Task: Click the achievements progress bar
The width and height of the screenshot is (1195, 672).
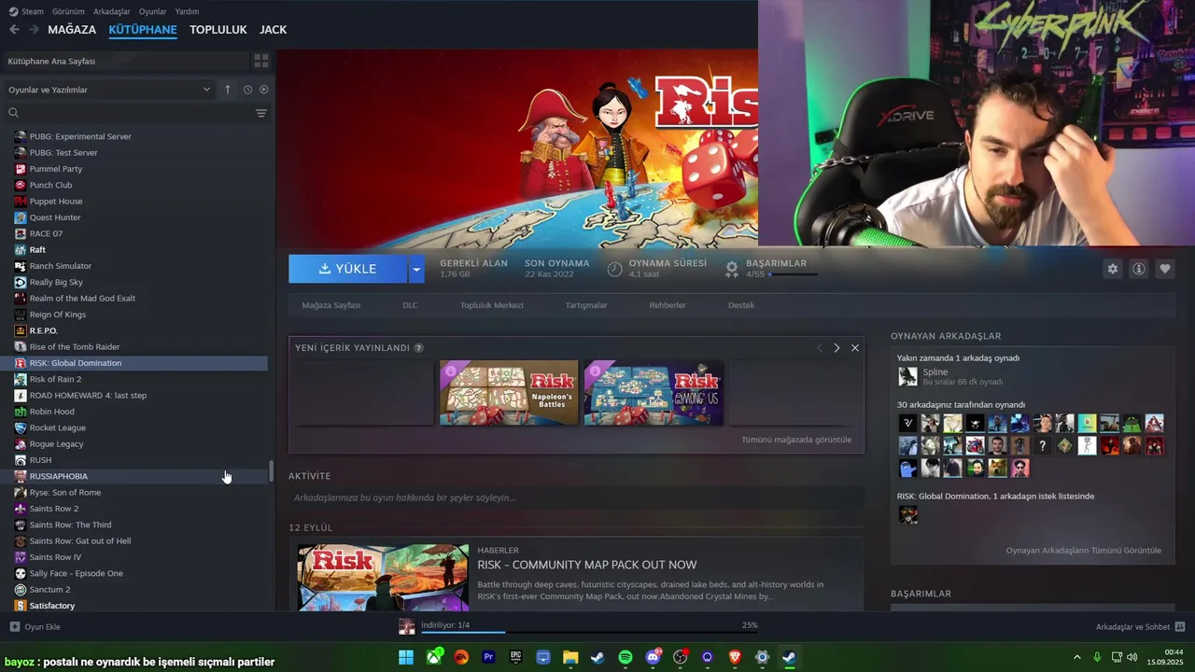Action: [x=793, y=274]
